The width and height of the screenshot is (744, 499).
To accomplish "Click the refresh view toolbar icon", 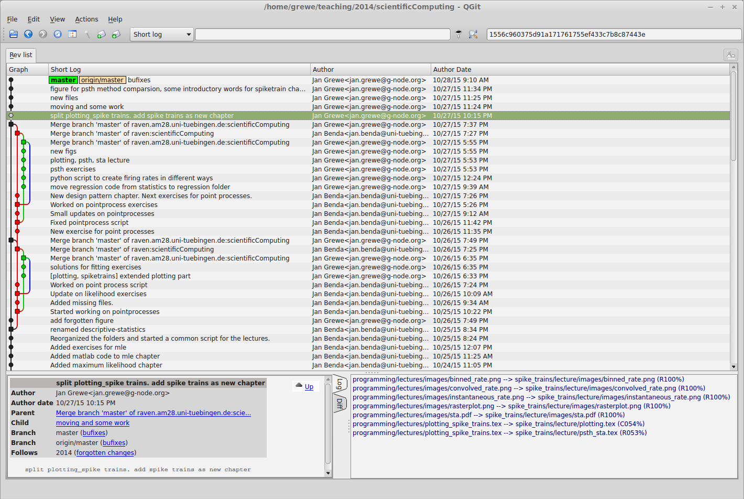I will click(58, 34).
